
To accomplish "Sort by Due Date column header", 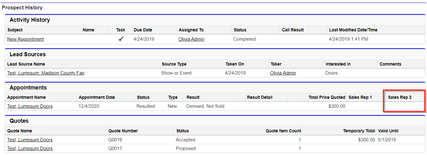I will coord(143,30).
